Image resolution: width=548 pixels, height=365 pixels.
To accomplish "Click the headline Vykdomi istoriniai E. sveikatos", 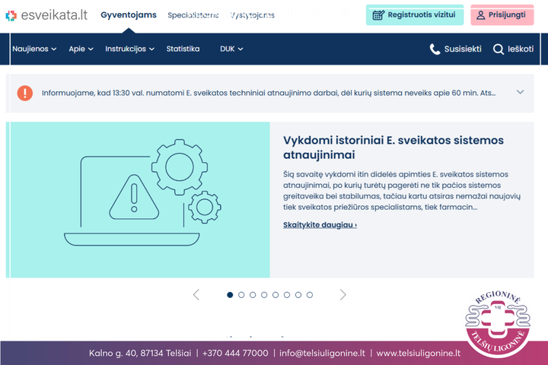I will pyautogui.click(x=393, y=148).
